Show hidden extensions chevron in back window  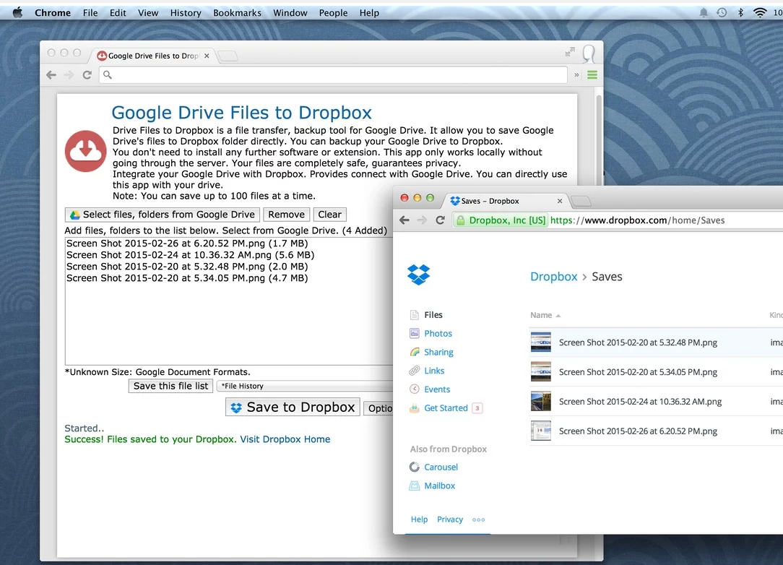pyautogui.click(x=576, y=75)
